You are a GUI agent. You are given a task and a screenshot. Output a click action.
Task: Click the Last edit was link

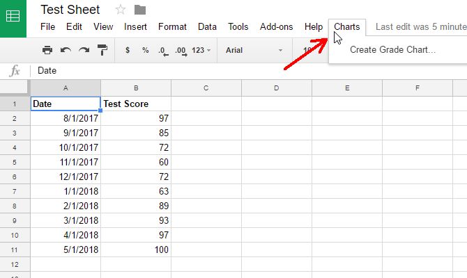pos(421,26)
